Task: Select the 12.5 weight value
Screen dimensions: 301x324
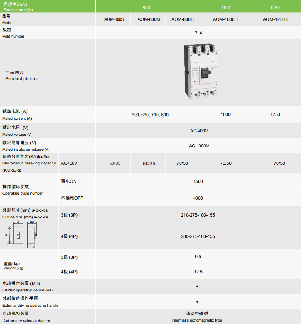Action: [198, 272]
